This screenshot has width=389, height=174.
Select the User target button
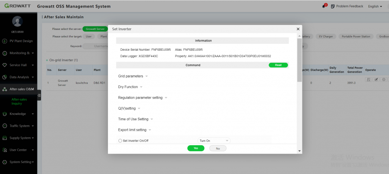pyautogui.click(x=89, y=36)
